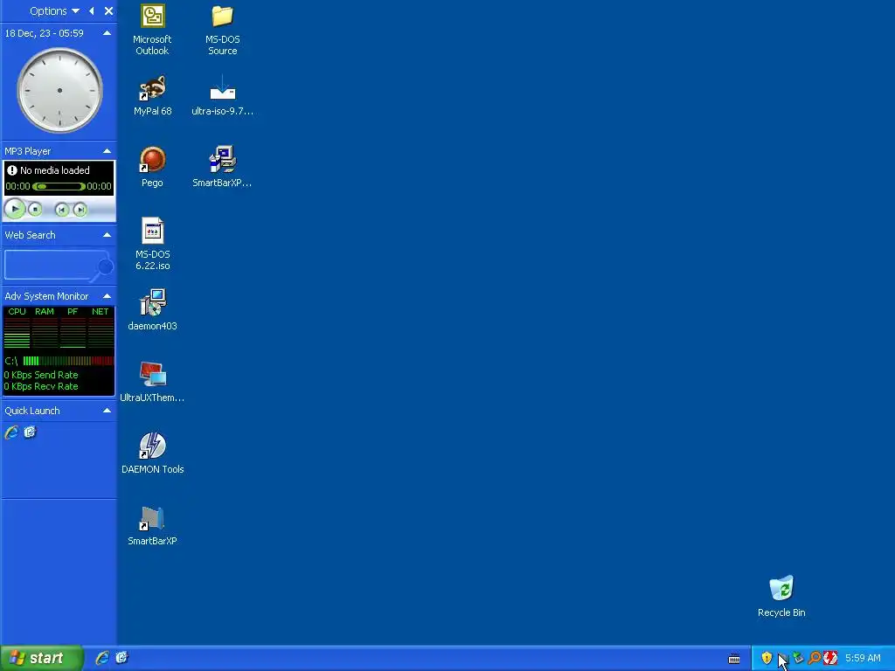Image resolution: width=895 pixels, height=671 pixels.
Task: Skip to previous track in MP3 Player
Action: [62, 210]
